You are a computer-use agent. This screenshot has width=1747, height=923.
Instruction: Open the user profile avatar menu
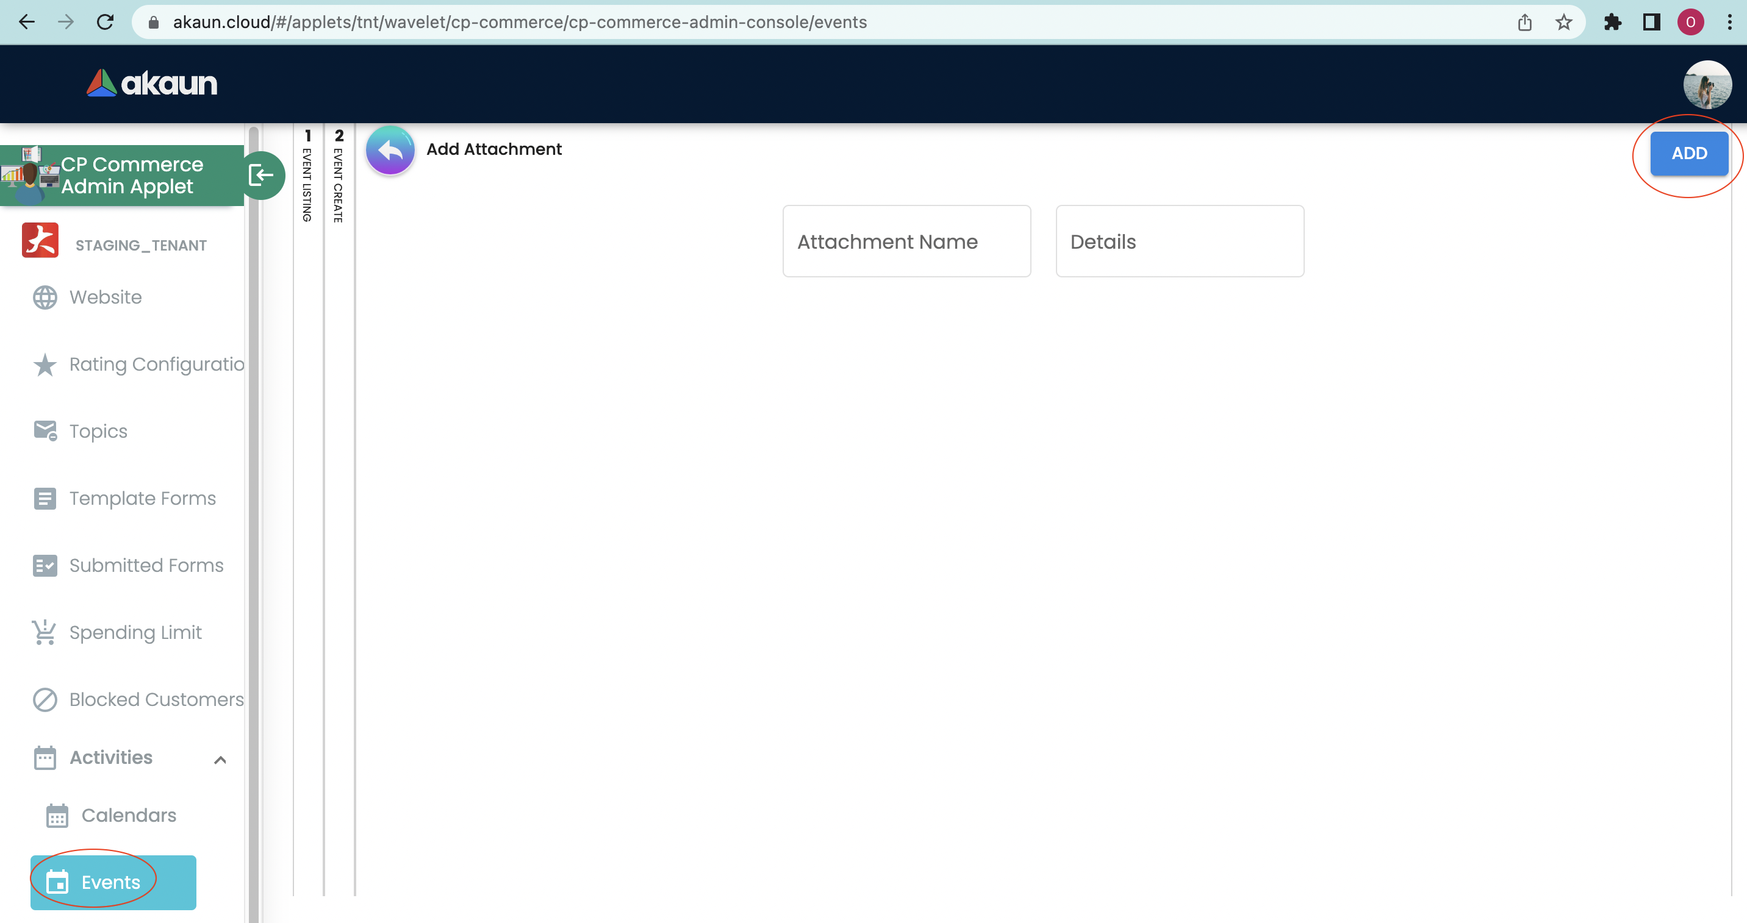1707,85
